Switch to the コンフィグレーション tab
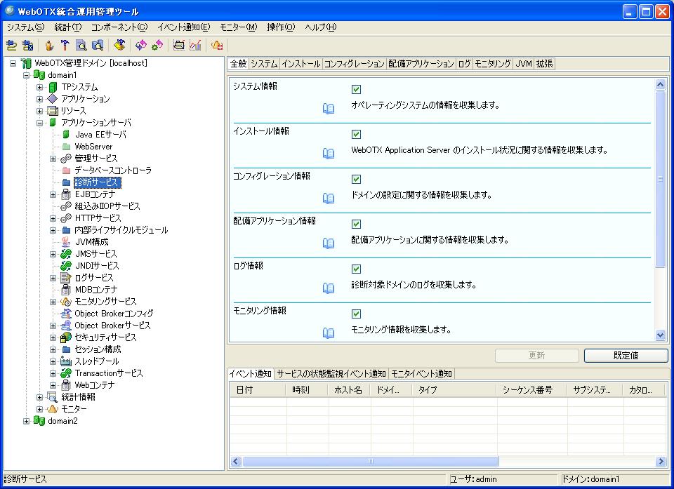This screenshot has height=489, width=674. [354, 64]
